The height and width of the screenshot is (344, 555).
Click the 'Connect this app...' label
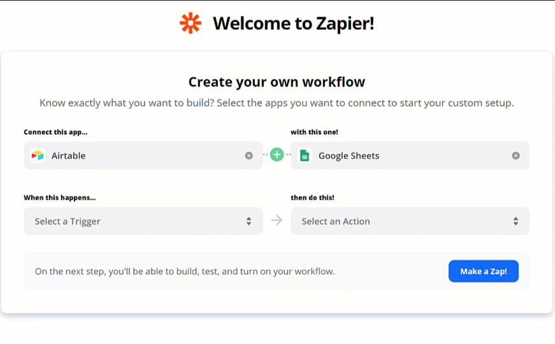tap(55, 132)
